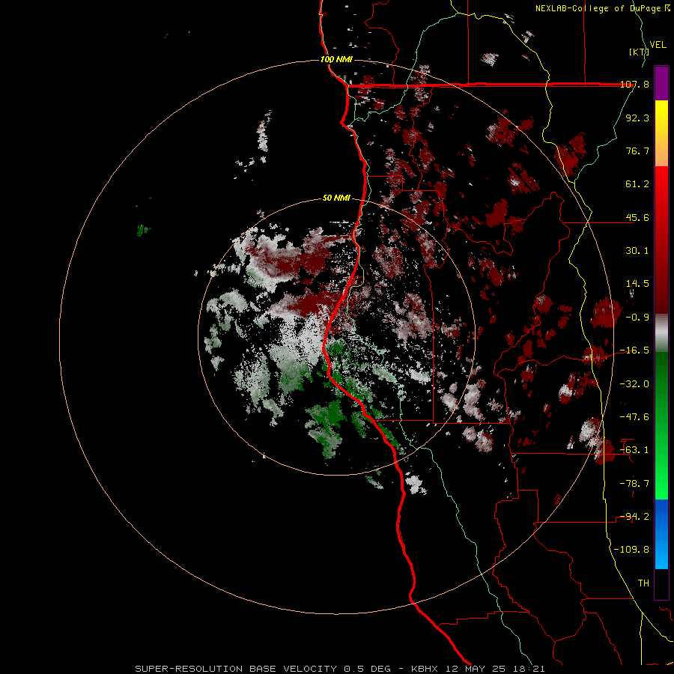Click the 45.6 velocity scale value
This screenshot has width=674, height=674.
[637, 217]
